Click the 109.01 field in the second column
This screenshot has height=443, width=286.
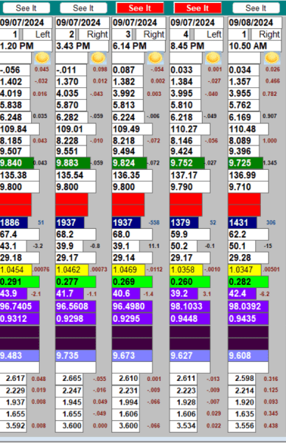(x=76, y=129)
